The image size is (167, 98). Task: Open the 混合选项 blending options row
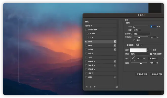click(101, 26)
